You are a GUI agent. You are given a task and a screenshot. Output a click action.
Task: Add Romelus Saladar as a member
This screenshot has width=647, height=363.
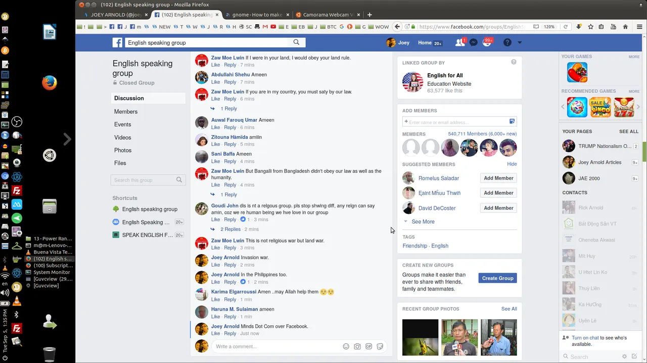(x=498, y=178)
